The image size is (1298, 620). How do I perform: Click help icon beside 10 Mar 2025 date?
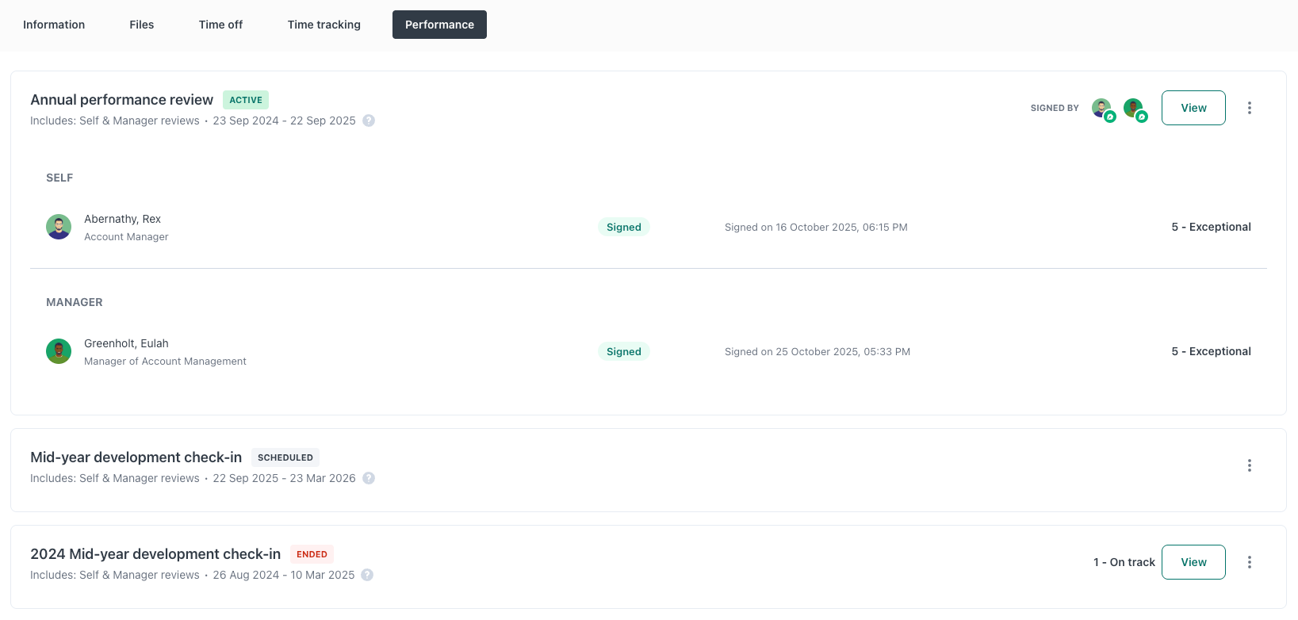click(x=367, y=575)
